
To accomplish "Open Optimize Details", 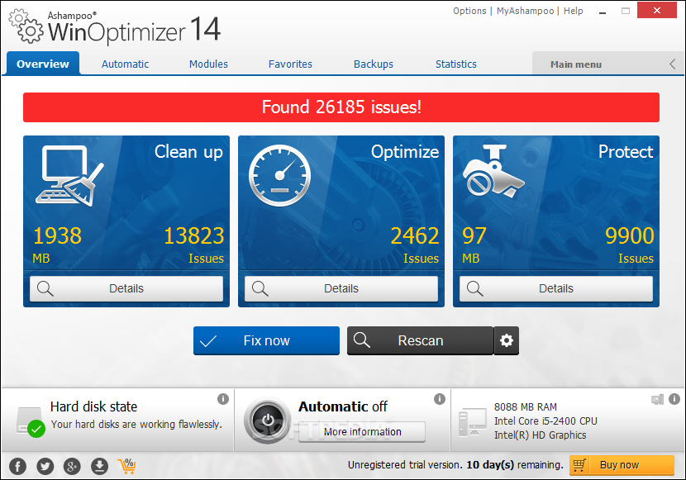I will click(x=341, y=288).
